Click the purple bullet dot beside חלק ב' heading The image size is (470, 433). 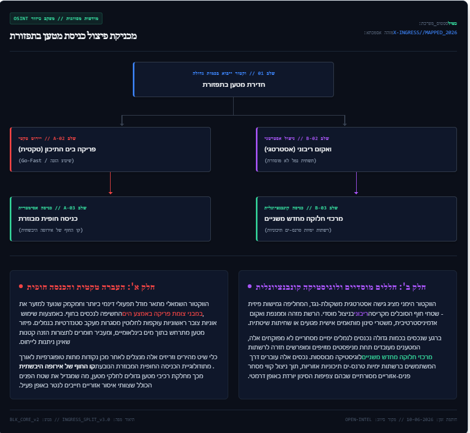[x=249, y=286]
